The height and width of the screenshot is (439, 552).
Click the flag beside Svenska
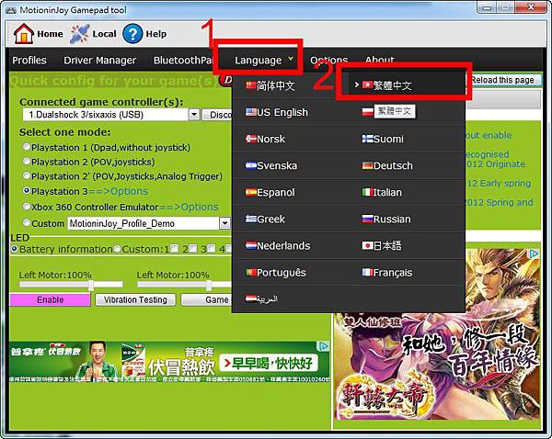[x=251, y=165]
